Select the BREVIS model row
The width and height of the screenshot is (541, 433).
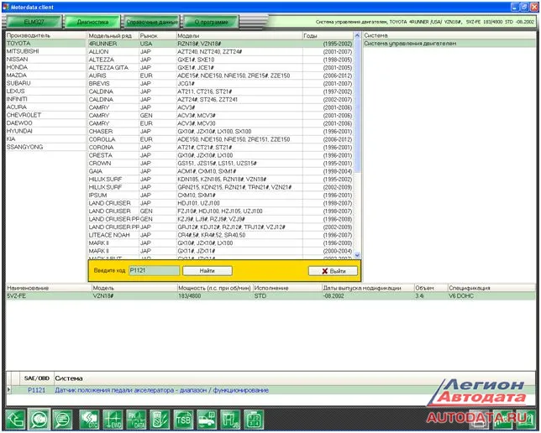click(220, 83)
